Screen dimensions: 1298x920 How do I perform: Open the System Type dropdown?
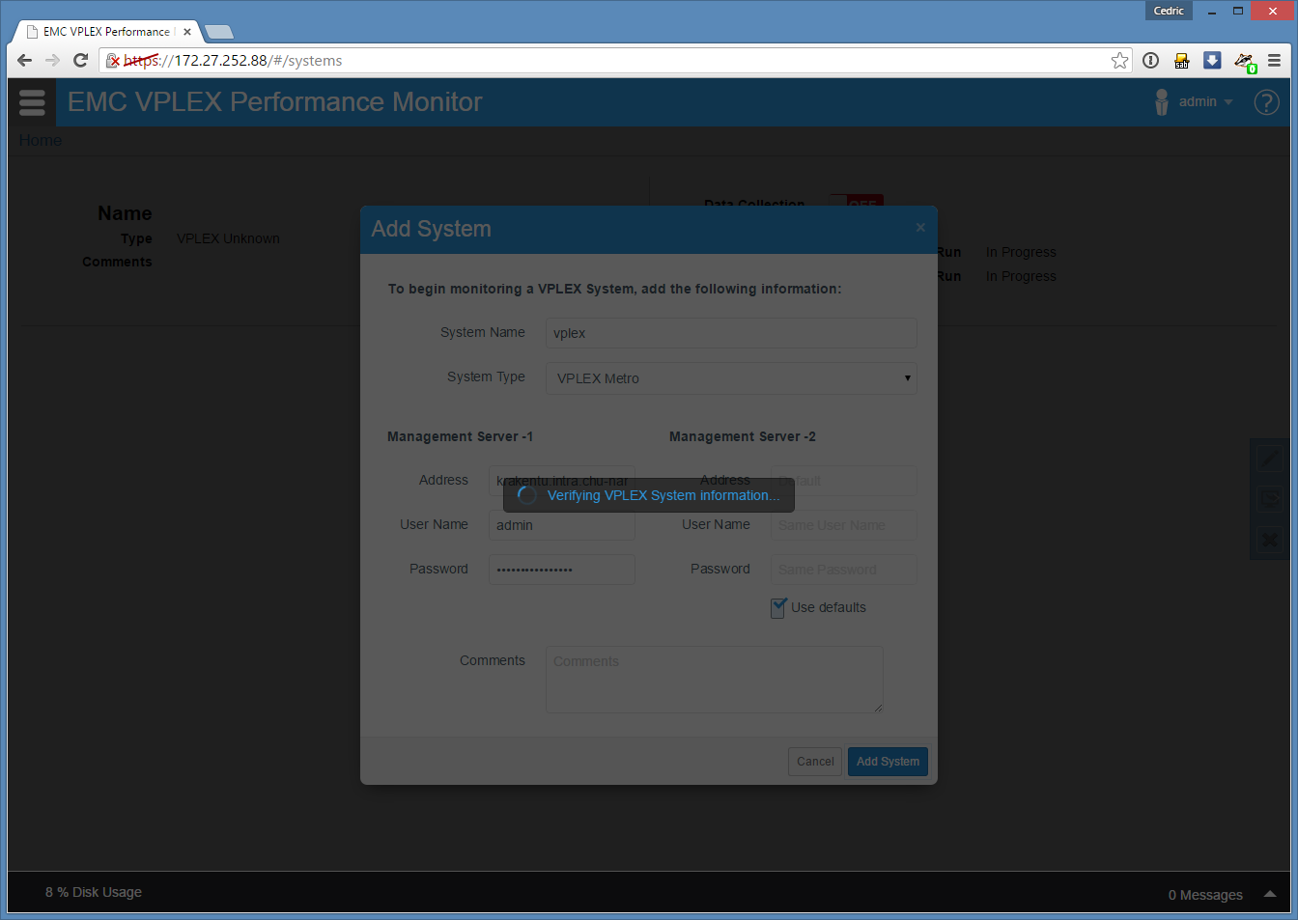[731, 378]
